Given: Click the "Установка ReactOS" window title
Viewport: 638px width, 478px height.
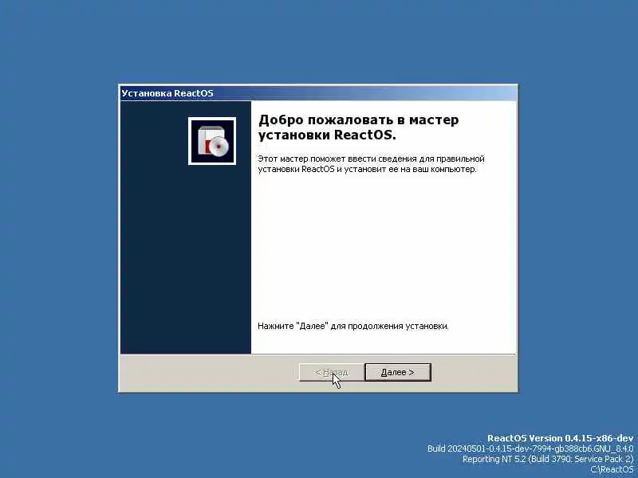Looking at the screenshot, I should tap(167, 93).
